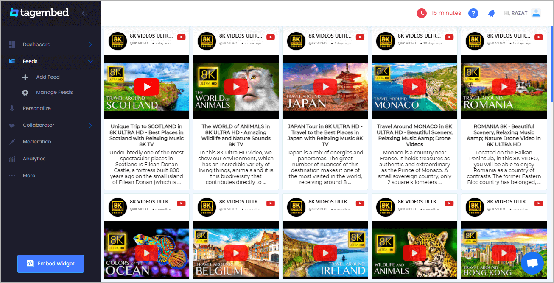Click the user profile avatar icon
The image size is (554, 283).
tap(536, 13)
